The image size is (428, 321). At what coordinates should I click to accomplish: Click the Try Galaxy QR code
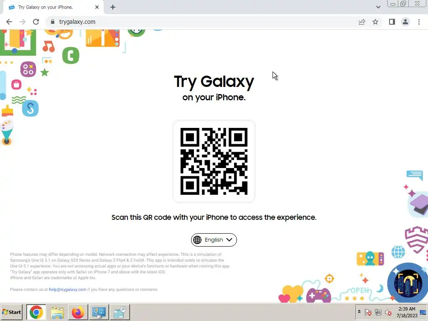point(214,161)
